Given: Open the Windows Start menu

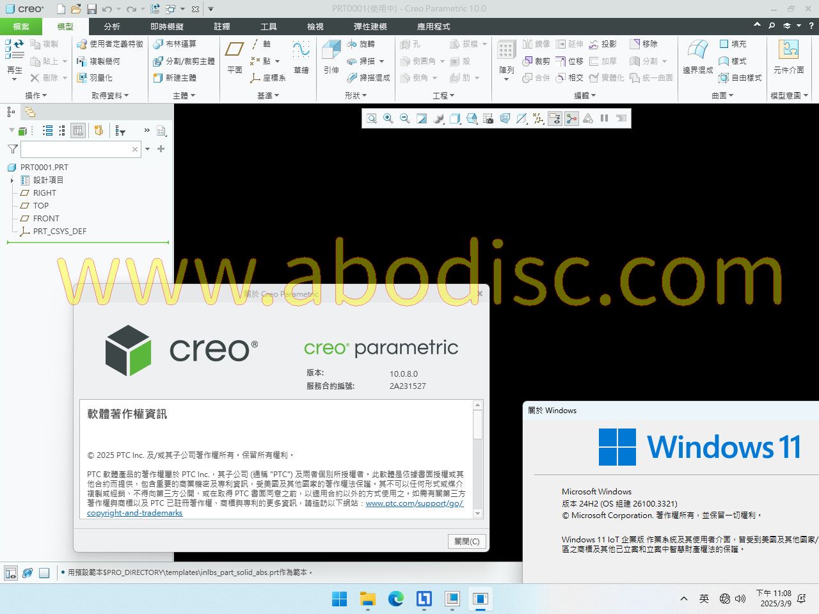Looking at the screenshot, I should click(340, 599).
